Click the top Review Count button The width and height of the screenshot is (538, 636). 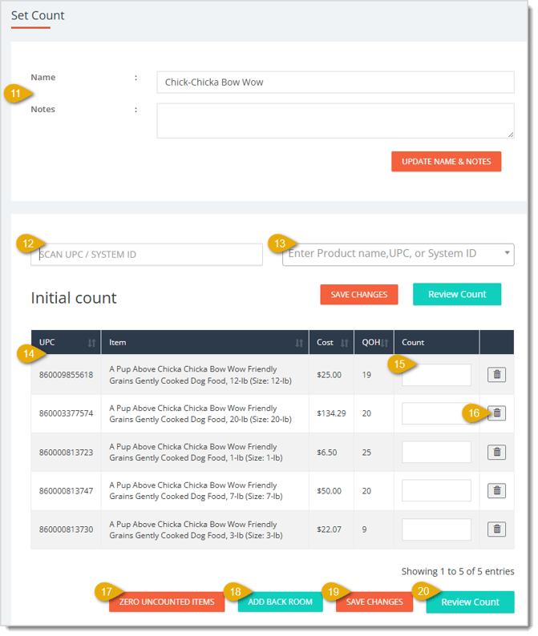coord(457,294)
